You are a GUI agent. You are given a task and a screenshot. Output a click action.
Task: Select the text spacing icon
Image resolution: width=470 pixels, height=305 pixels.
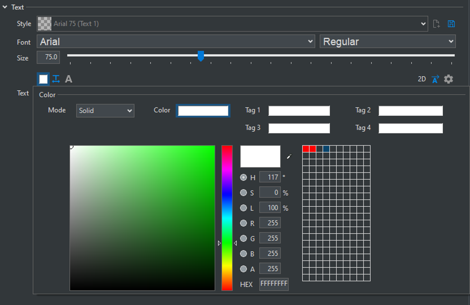(56, 79)
